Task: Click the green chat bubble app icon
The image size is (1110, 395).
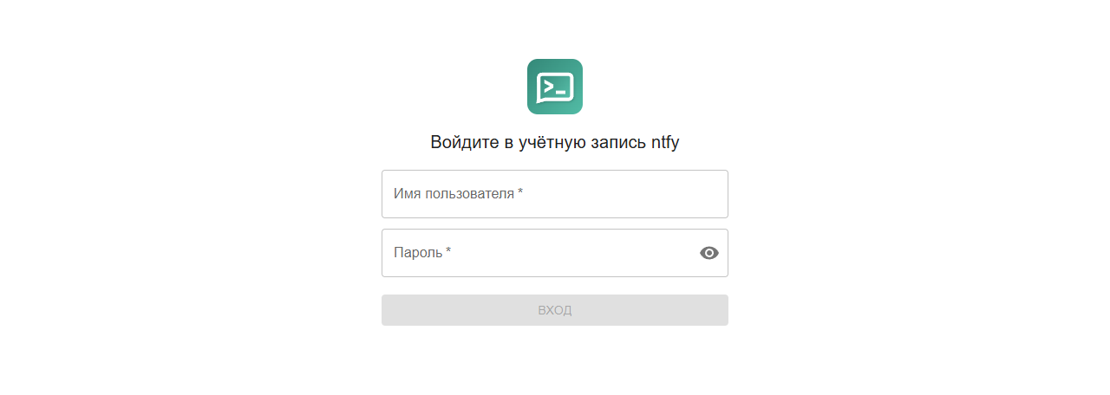Action: pyautogui.click(x=555, y=87)
